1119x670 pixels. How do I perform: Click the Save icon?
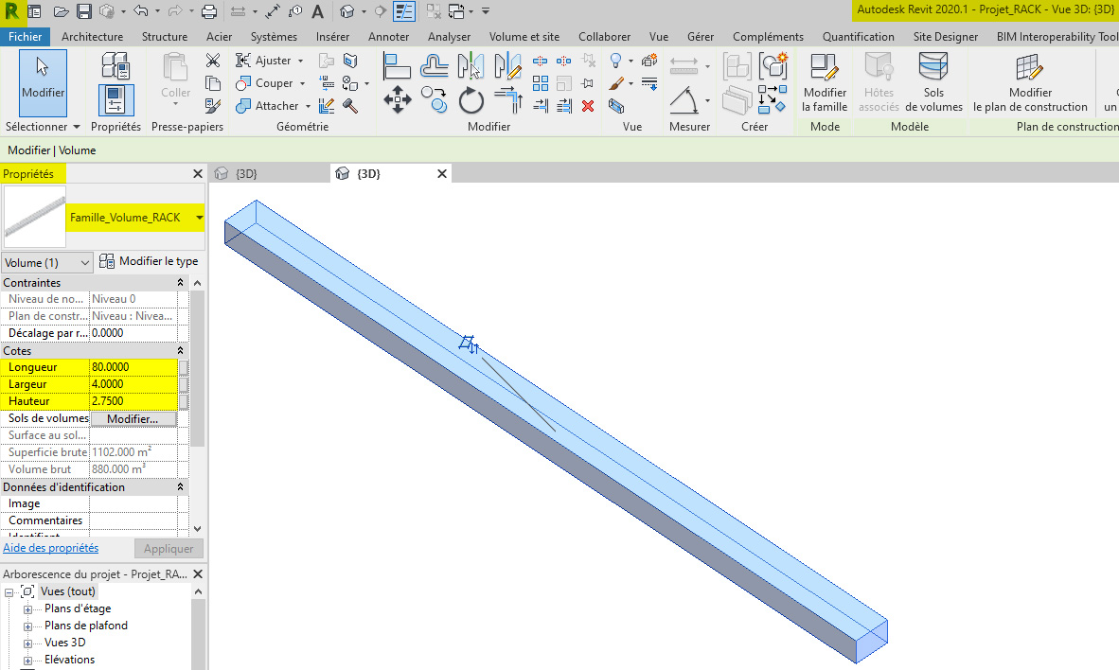coord(84,10)
